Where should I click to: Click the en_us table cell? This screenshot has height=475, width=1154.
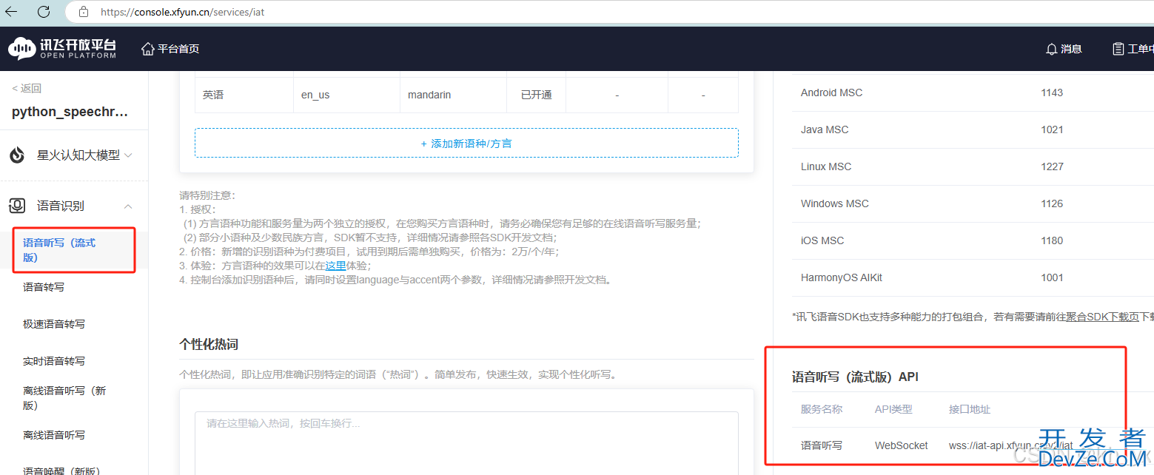point(315,95)
